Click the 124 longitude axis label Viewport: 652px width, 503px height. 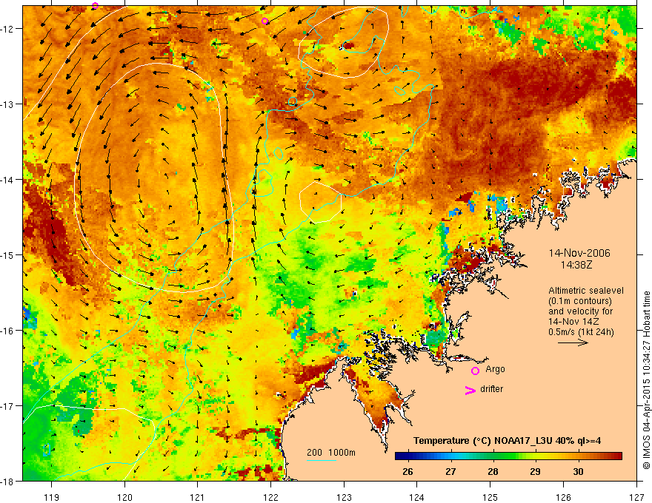point(417,497)
